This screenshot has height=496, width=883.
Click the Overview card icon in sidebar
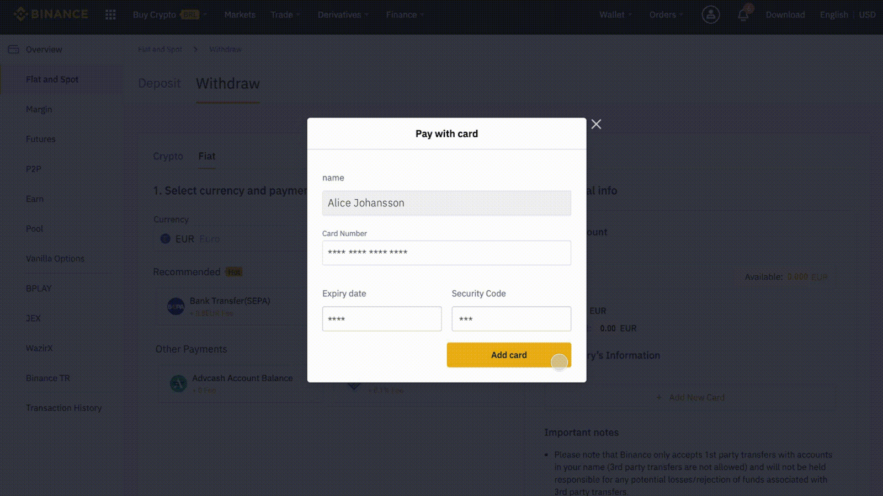13,49
